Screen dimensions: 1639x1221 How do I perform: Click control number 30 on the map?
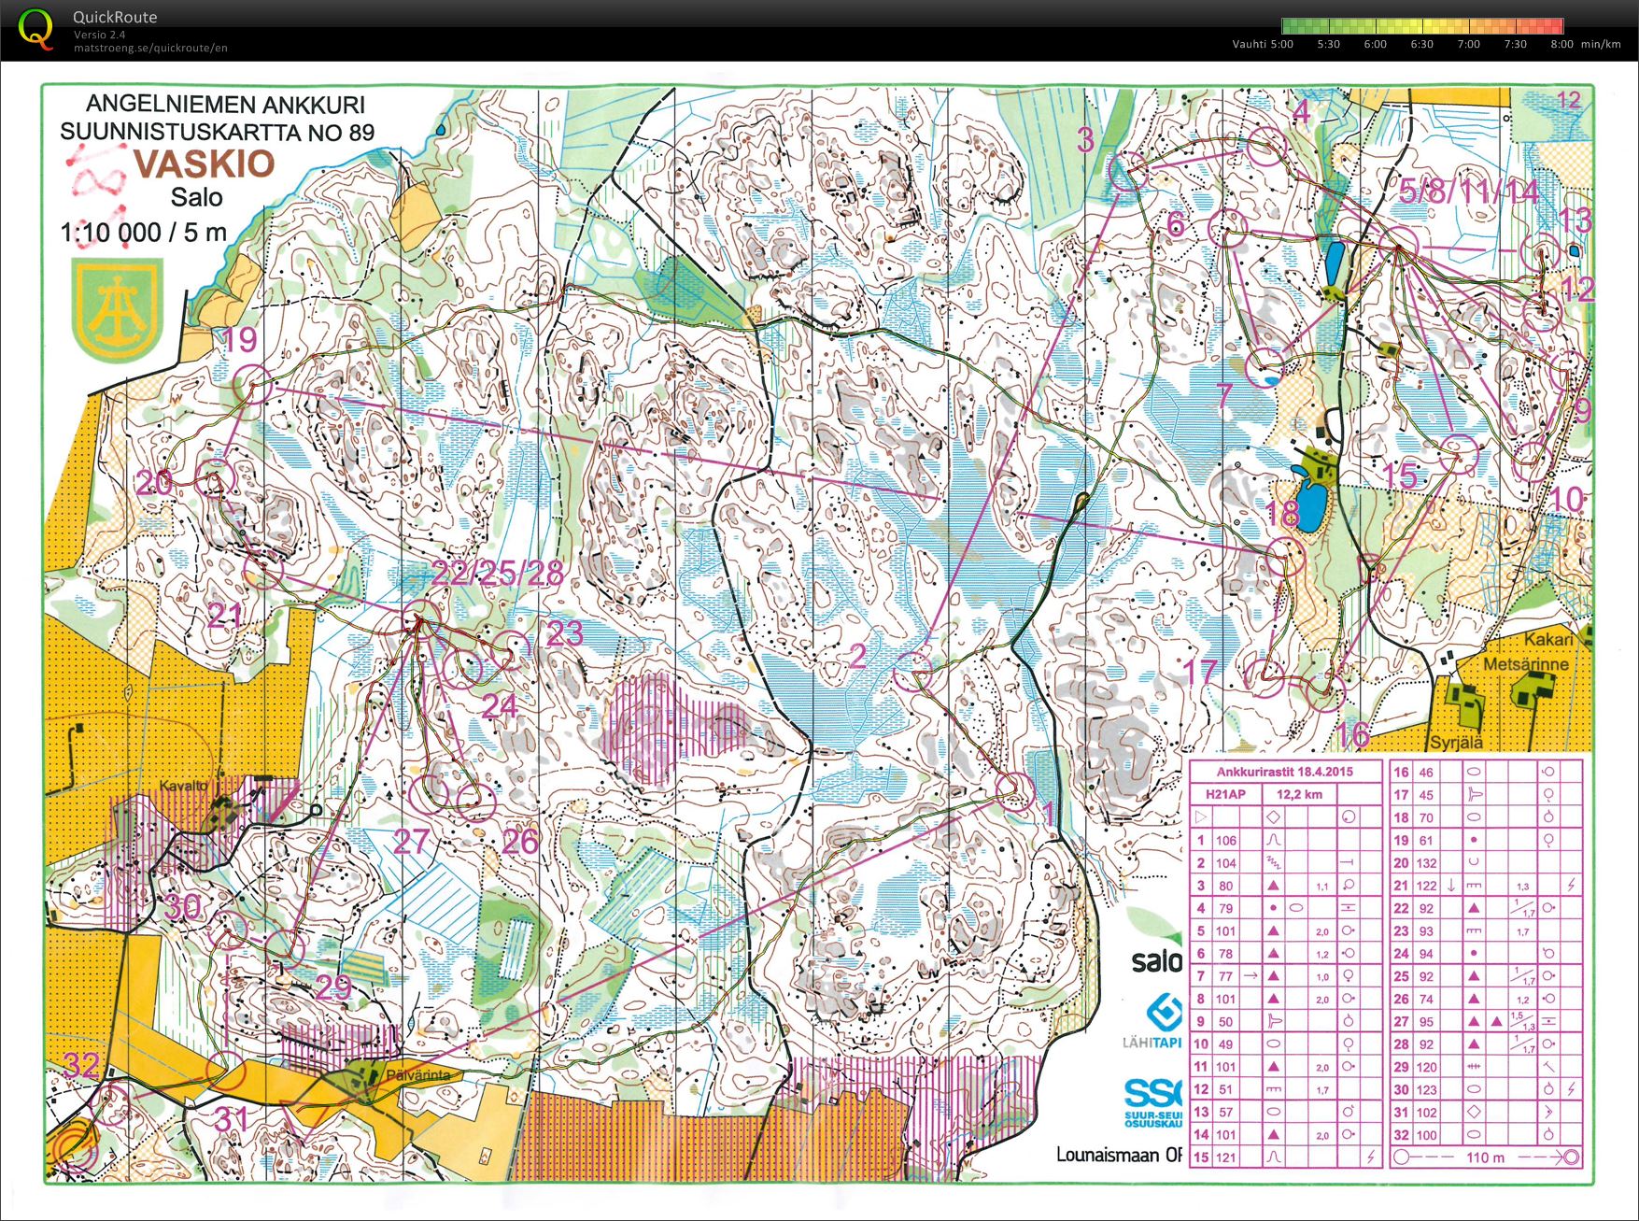tap(183, 906)
